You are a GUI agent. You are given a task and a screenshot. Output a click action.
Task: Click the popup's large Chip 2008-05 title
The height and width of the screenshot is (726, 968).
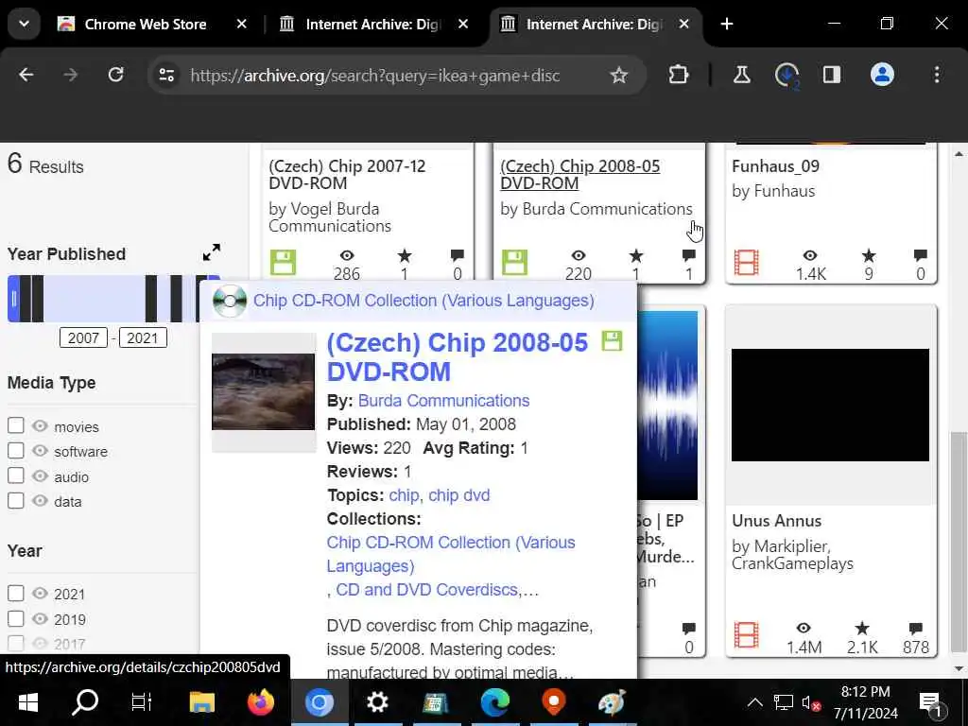pos(457,356)
